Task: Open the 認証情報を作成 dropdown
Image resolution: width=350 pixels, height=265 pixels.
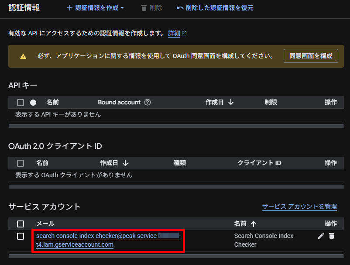Action: (96, 8)
